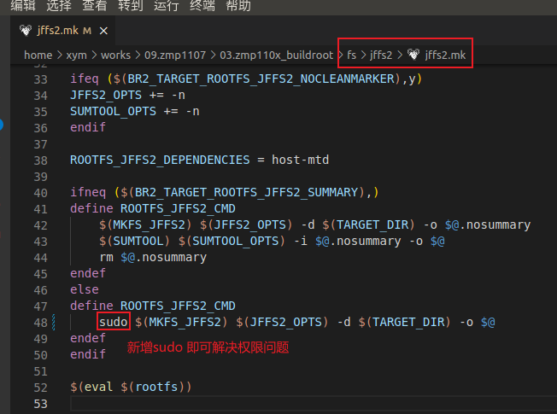Click ROOTFS_JFFS2_CMD on line 41
The height and width of the screenshot is (414, 557).
(x=178, y=208)
